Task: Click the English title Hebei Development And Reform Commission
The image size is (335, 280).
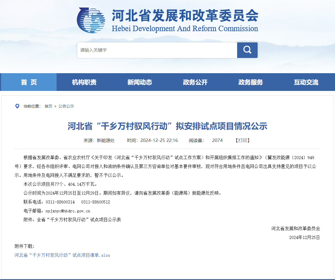Action: pyautogui.click(x=185, y=29)
